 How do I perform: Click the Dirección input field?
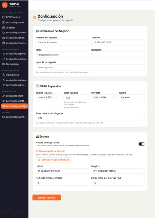coord(118,55)
